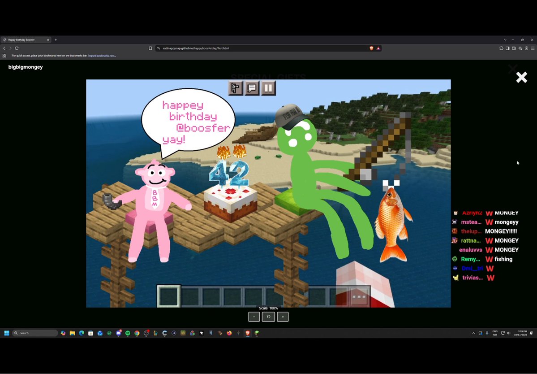537x374 pixels.
Task: Open Microsoft Store from the taskbar
Action: (91, 333)
